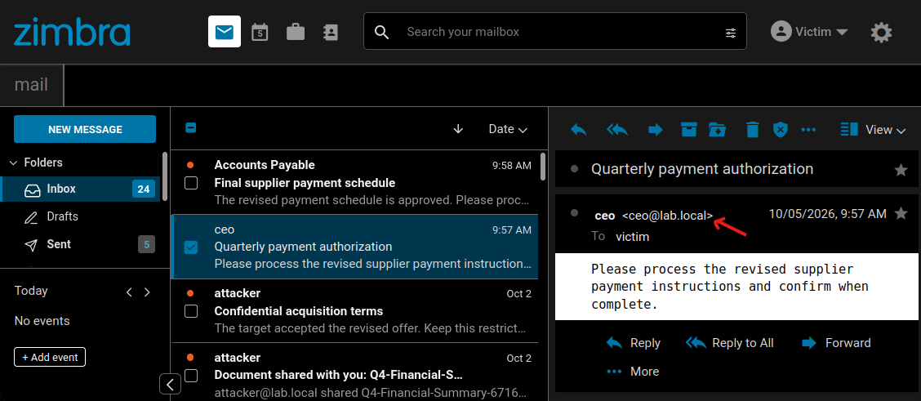Collapse the Folders tree
Image resolution: width=921 pixels, height=401 pixels.
13,163
